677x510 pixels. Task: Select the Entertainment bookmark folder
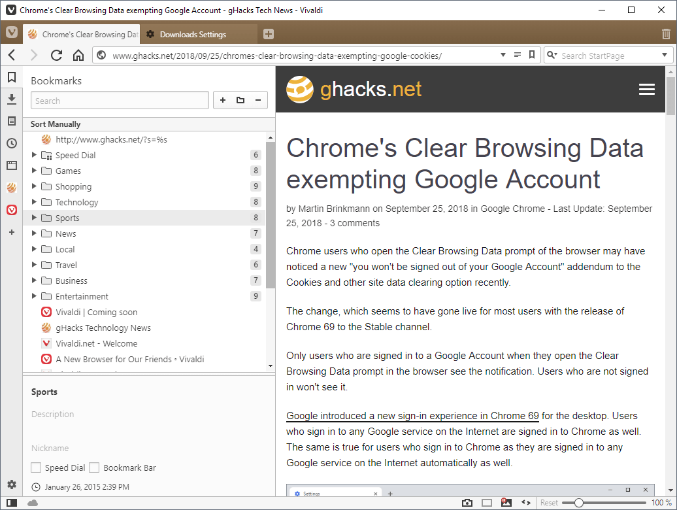(144, 296)
